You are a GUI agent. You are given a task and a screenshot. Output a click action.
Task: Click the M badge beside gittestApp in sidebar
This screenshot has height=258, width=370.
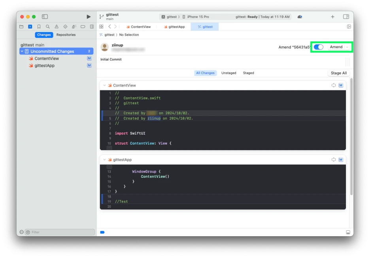point(89,65)
